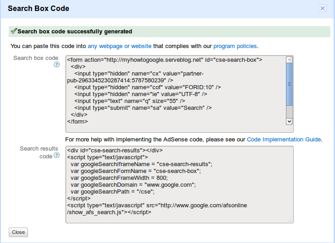Open the Code Implementation Guide link
This screenshot has height=243, width=335.
point(284,139)
